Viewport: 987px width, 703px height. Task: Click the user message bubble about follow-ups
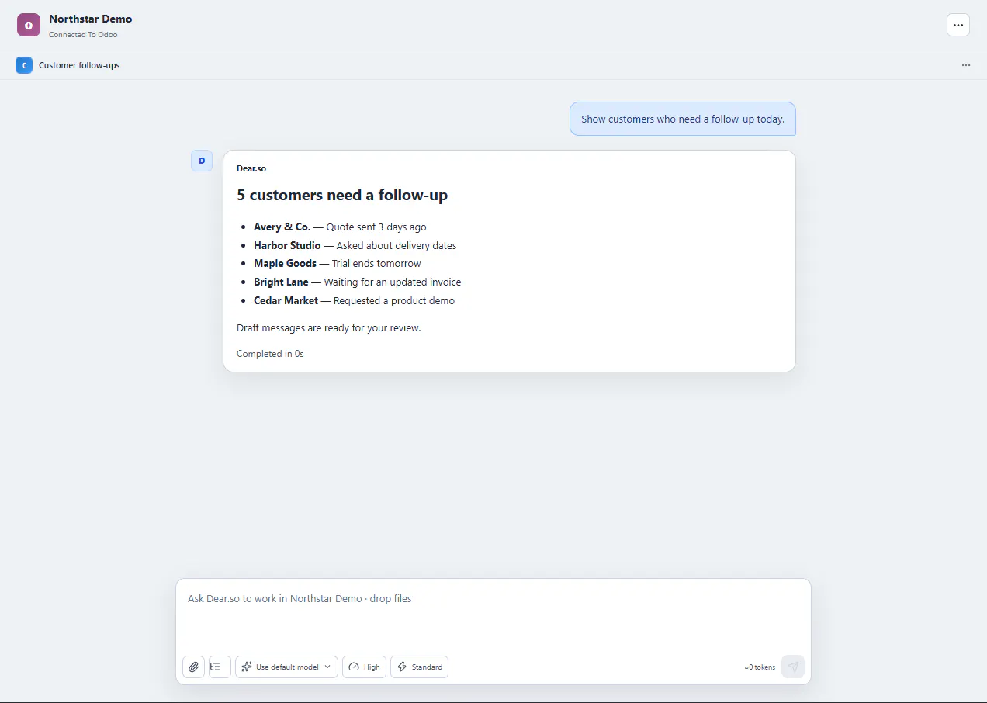(683, 119)
